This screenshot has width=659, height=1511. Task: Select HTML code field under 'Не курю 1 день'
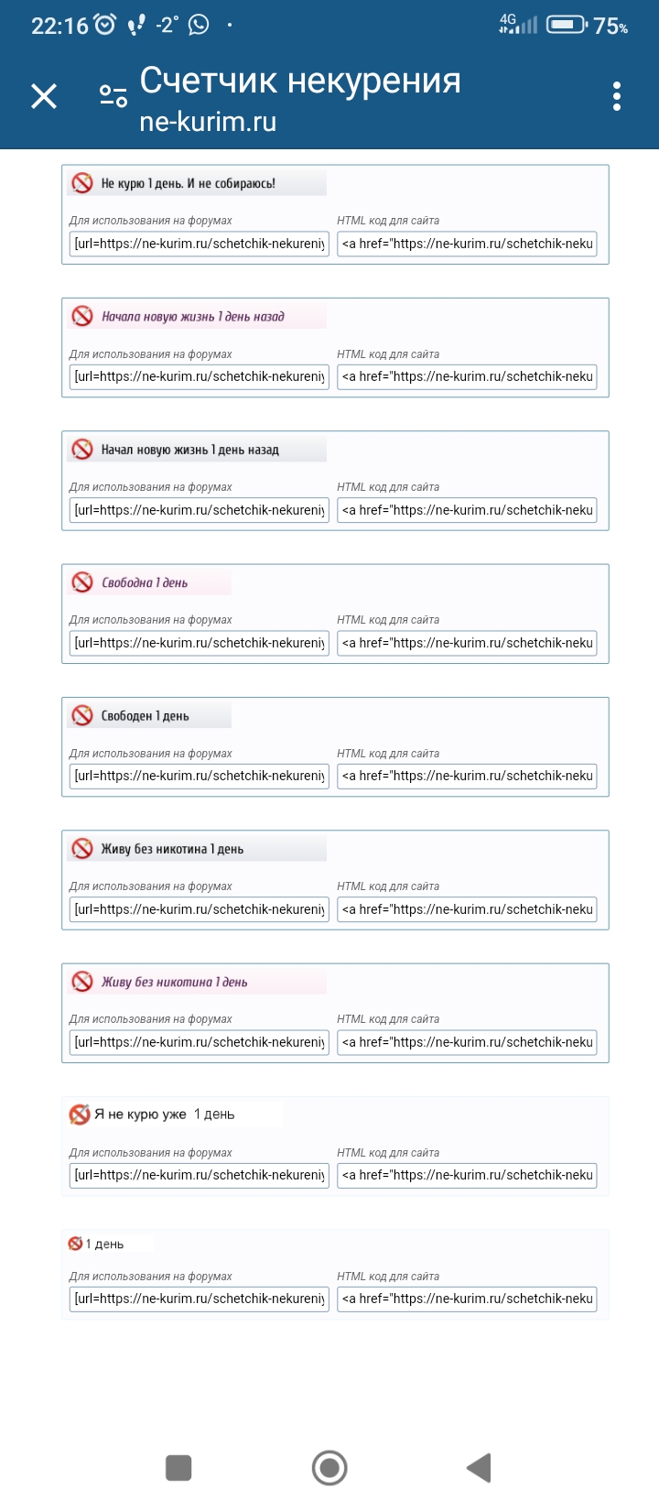467,244
